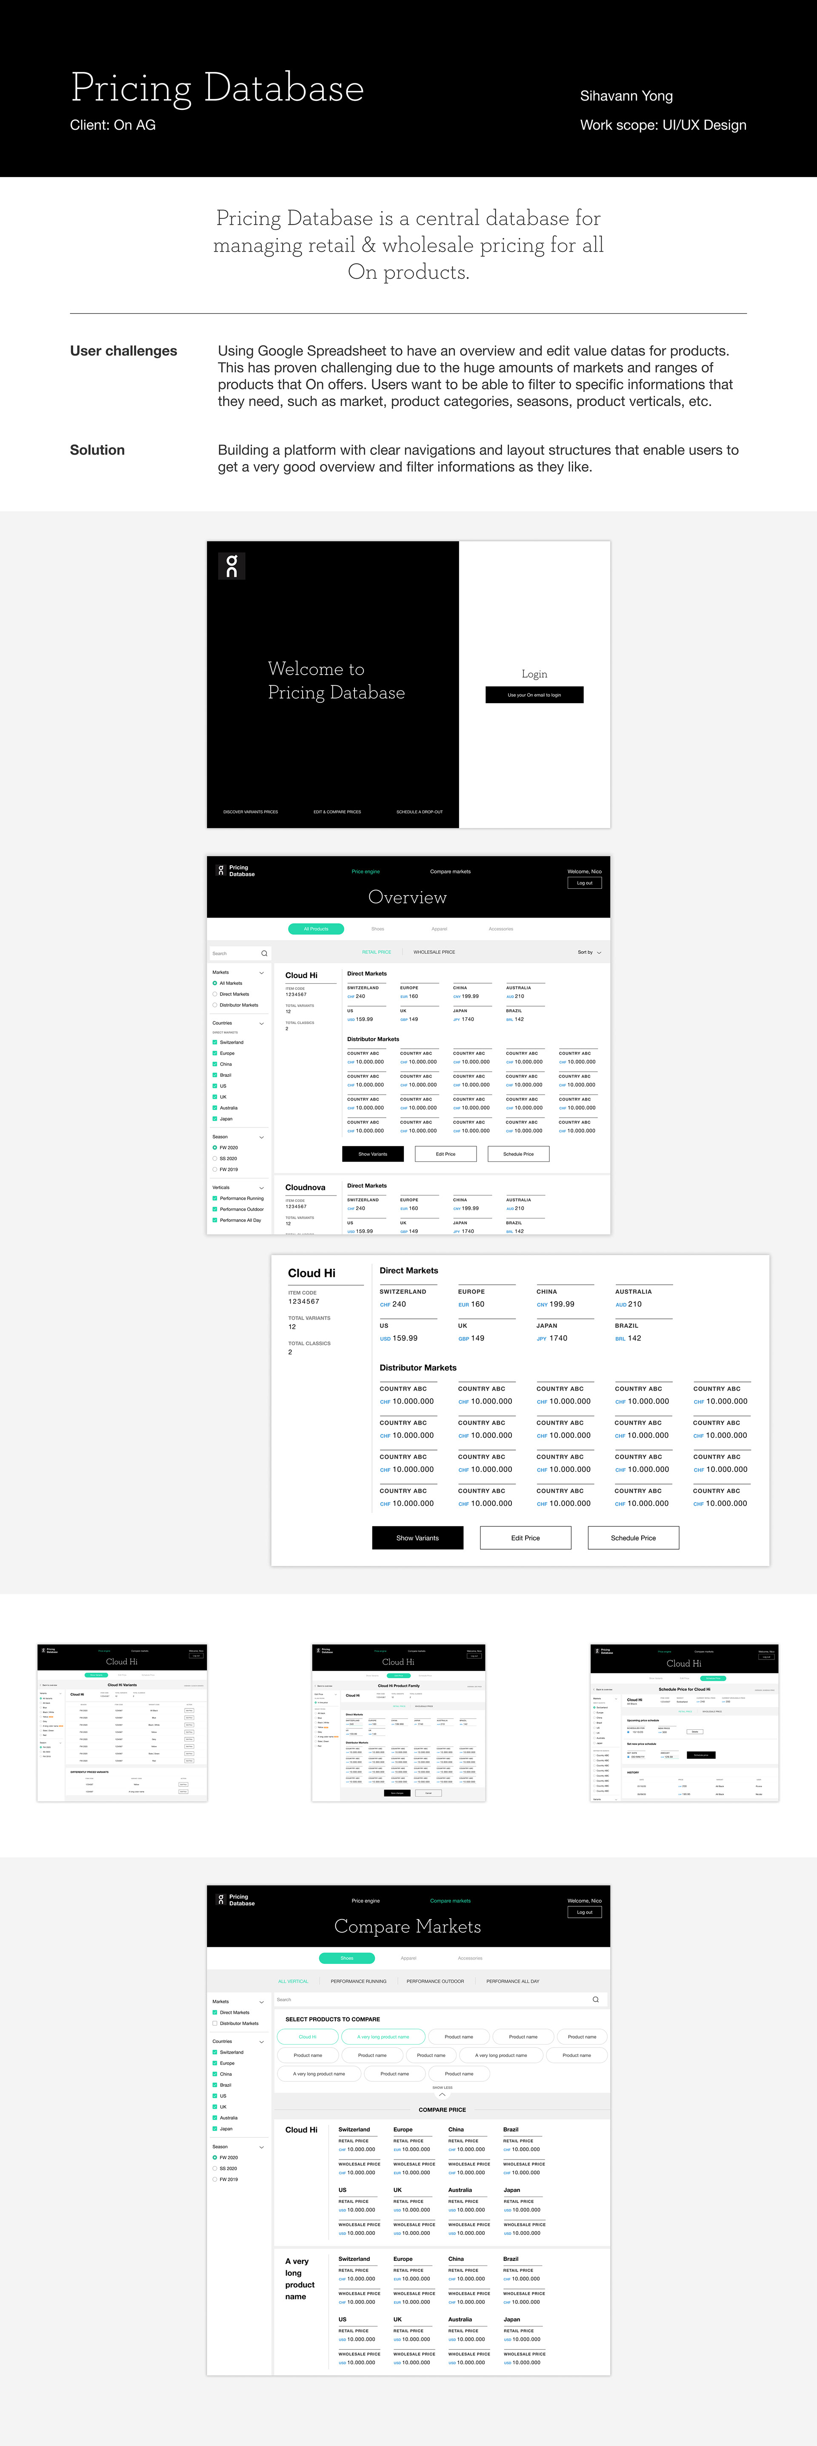This screenshot has width=817, height=2446.
Task: Select Performance Running vertical tab
Action: (358, 1982)
